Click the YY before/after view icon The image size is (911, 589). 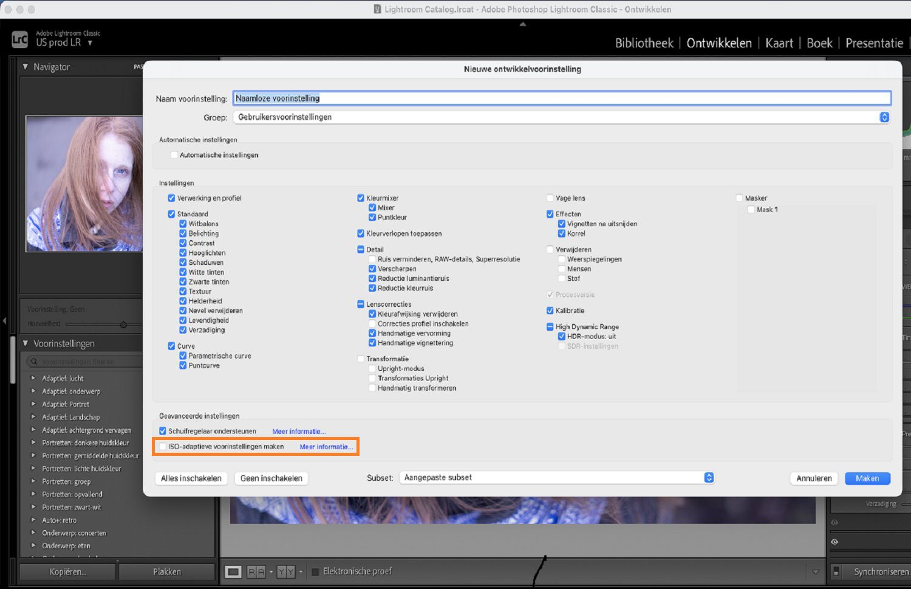click(x=285, y=571)
